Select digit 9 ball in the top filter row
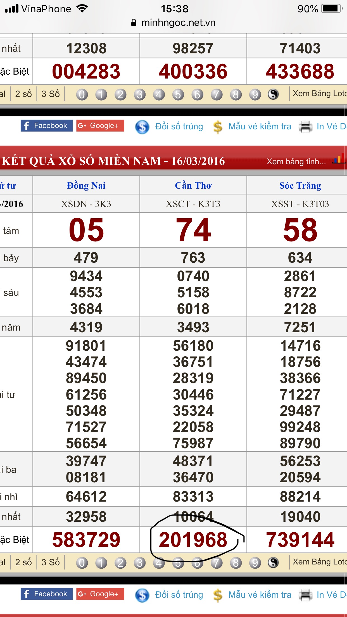Viewport: 347px width, 617px height. click(255, 94)
